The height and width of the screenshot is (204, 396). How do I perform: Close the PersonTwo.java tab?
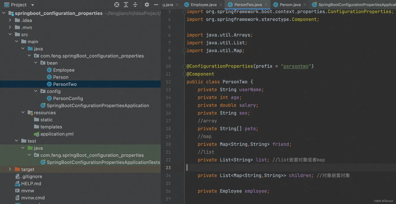point(266,5)
